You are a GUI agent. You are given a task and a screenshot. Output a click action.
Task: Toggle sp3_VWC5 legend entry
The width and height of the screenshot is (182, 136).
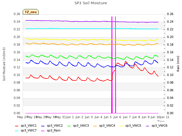131,126
